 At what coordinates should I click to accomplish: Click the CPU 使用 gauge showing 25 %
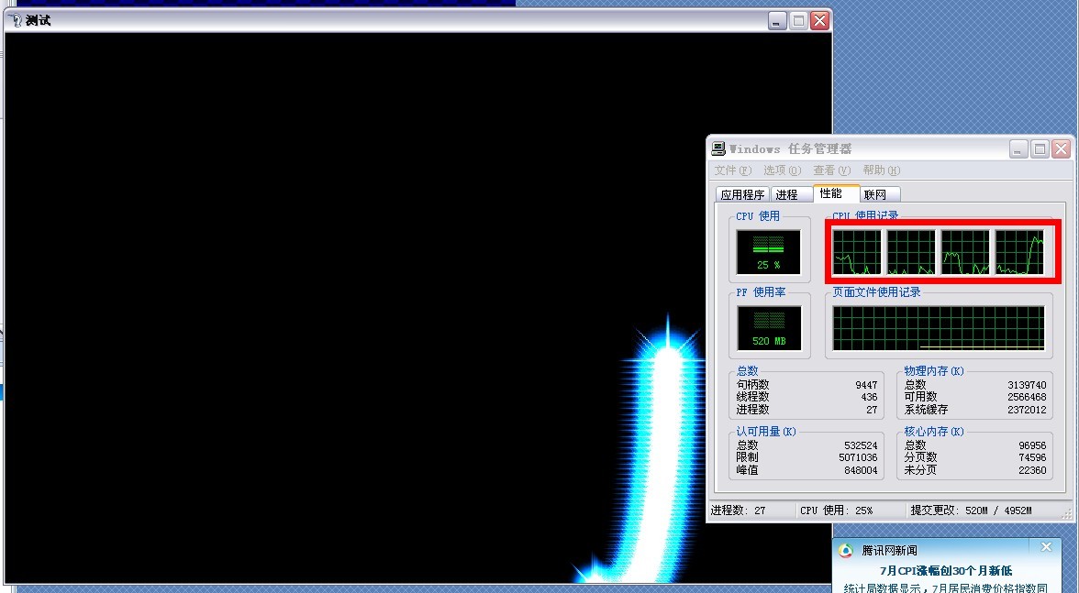tap(769, 252)
